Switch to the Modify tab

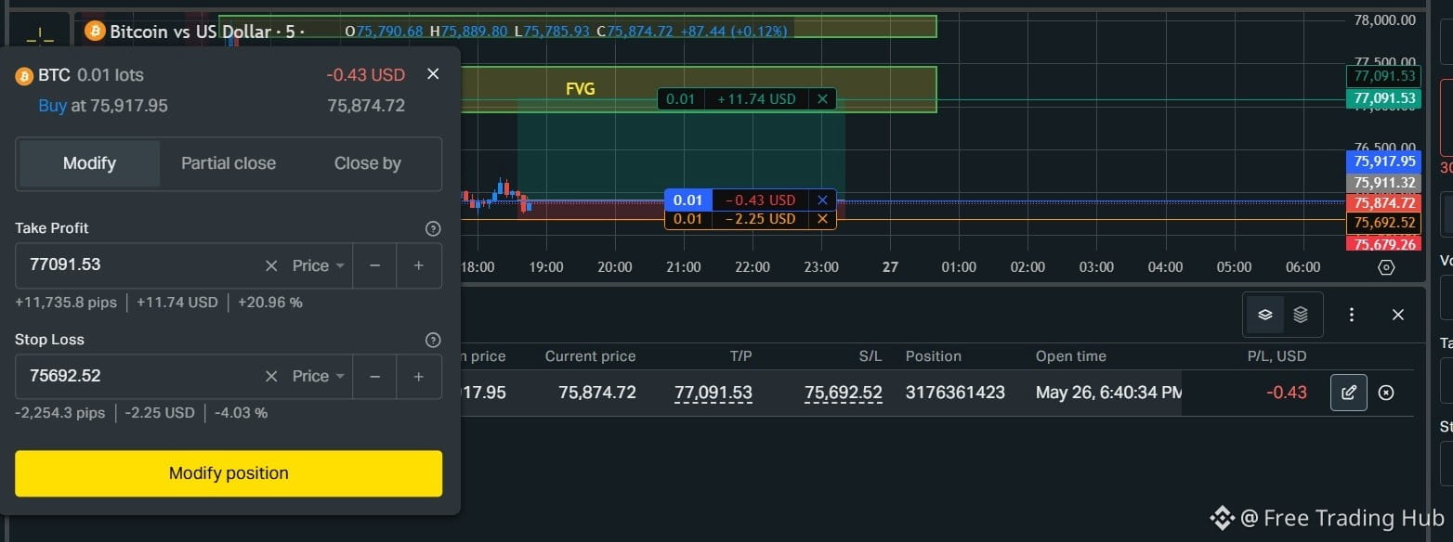[89, 163]
